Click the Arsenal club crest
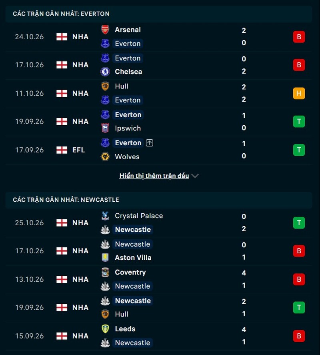 pyautogui.click(x=105, y=30)
